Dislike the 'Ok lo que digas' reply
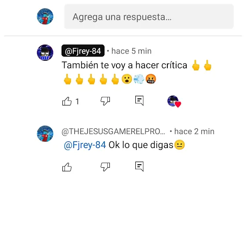246x246 pixels. pyautogui.click(x=105, y=167)
